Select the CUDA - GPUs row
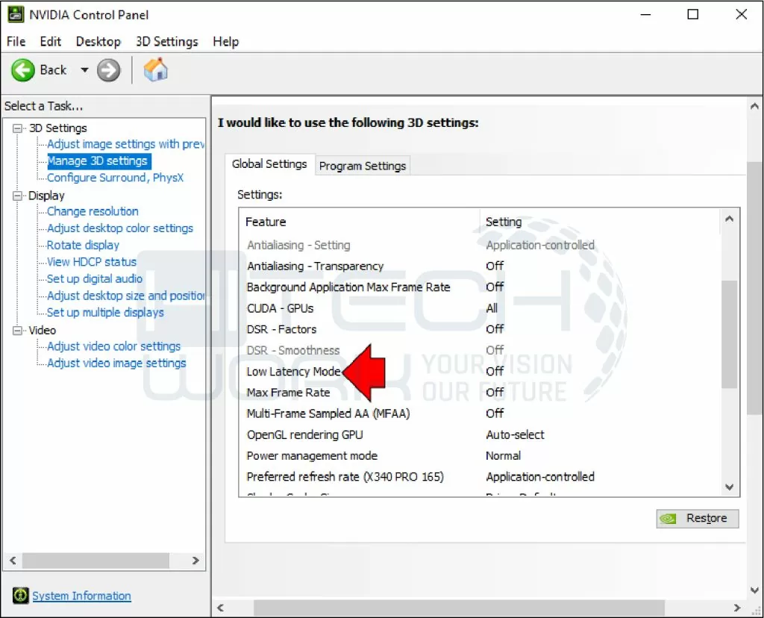 coord(480,308)
